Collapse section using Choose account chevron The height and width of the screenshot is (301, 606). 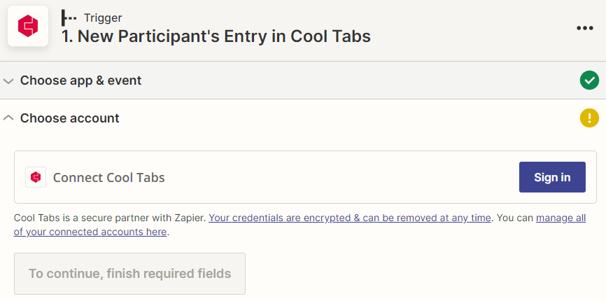point(8,118)
